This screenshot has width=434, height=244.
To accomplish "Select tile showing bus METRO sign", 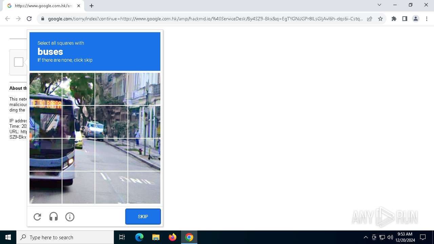I will pos(45,89).
